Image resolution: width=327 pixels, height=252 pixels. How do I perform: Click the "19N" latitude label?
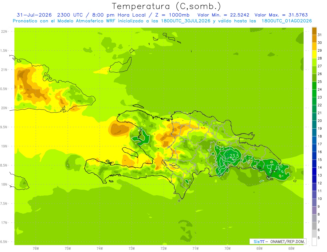tap(4, 146)
